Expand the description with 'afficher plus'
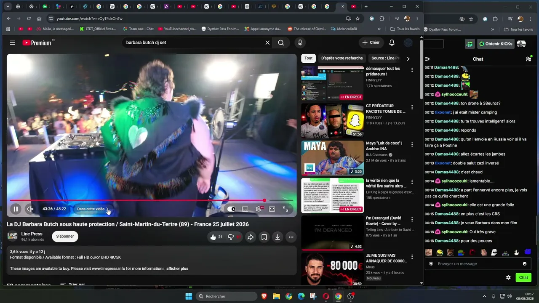 (177, 268)
